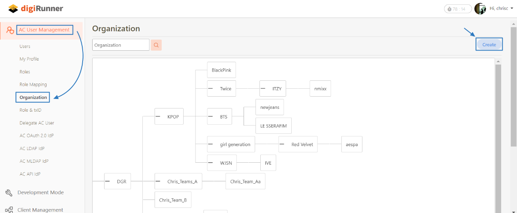Click the Development Mode wrench icon
This screenshot has width=517, height=213.
pyautogui.click(x=9, y=193)
